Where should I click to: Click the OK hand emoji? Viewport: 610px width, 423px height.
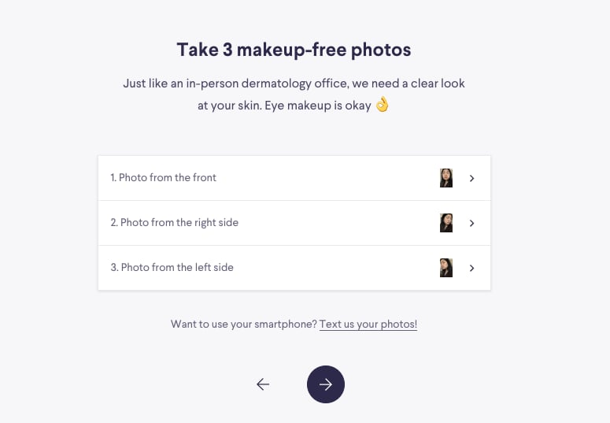(x=382, y=105)
